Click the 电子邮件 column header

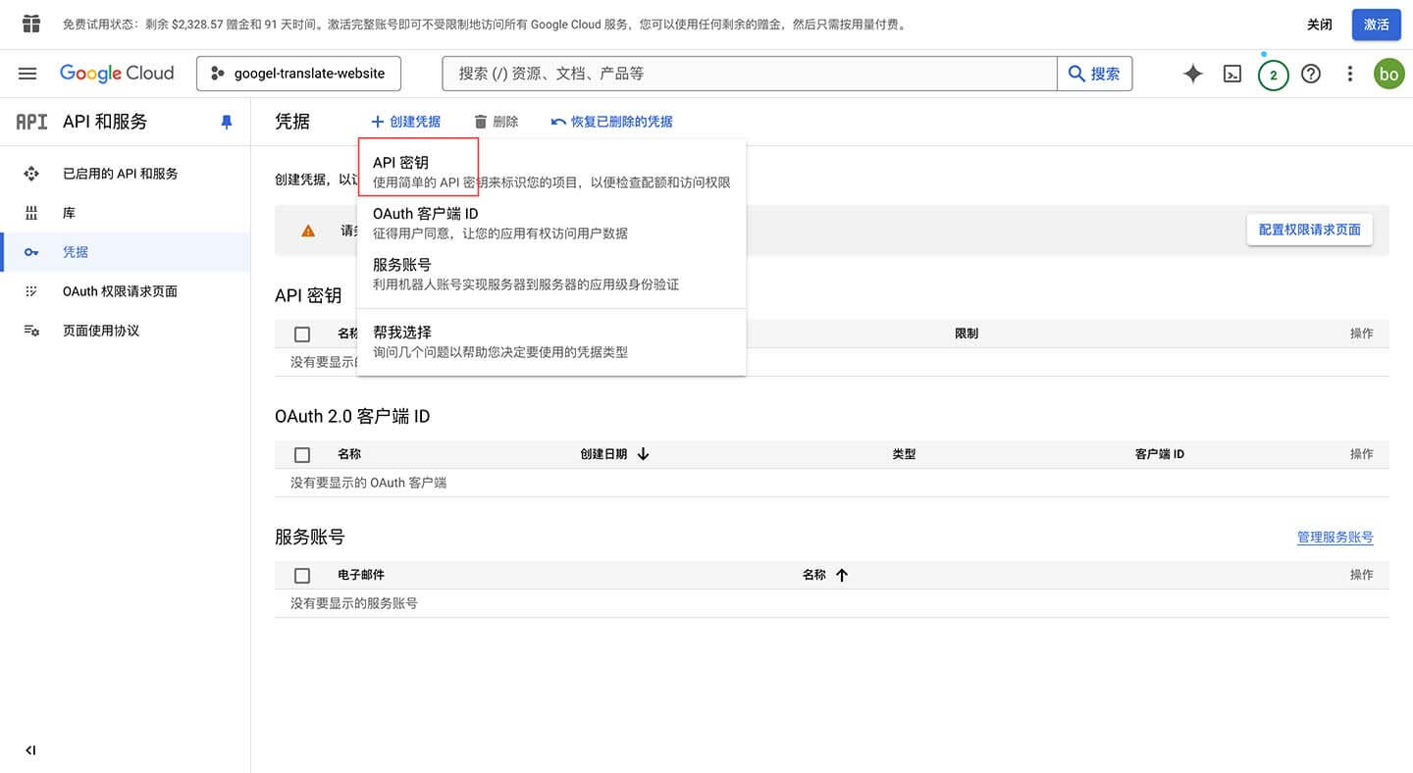click(x=361, y=575)
